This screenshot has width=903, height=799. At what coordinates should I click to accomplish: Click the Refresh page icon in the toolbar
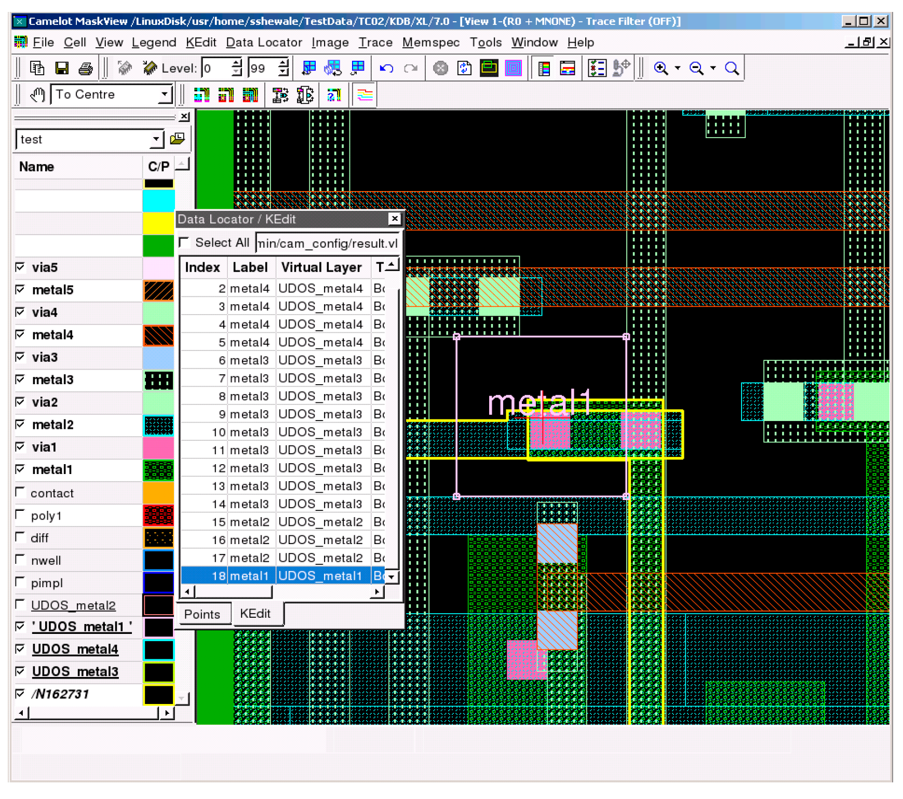pos(464,69)
